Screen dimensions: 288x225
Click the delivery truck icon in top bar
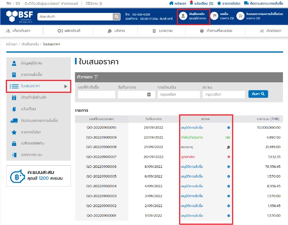[246, 3]
